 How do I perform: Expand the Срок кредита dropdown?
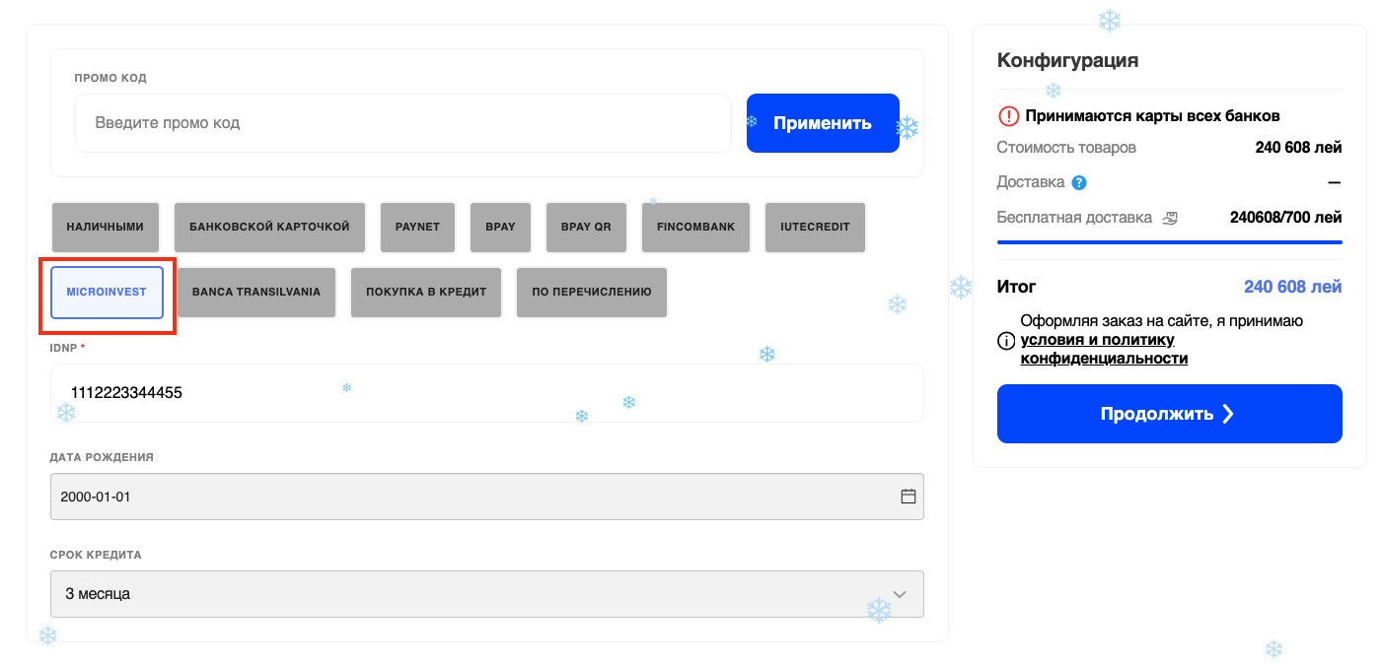pyautogui.click(x=486, y=594)
